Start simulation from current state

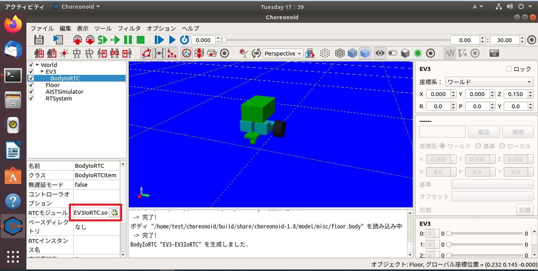[115, 40]
